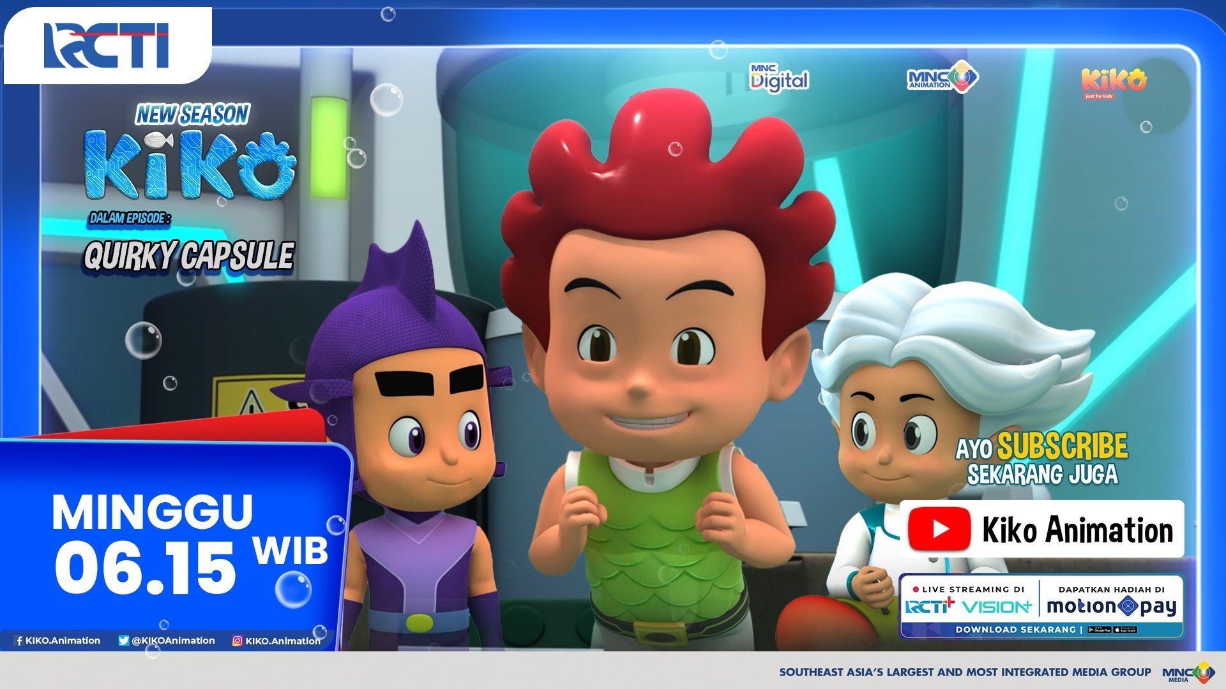Click the MNC Media logo in footer
The width and height of the screenshot is (1226, 689).
[x=1188, y=673]
